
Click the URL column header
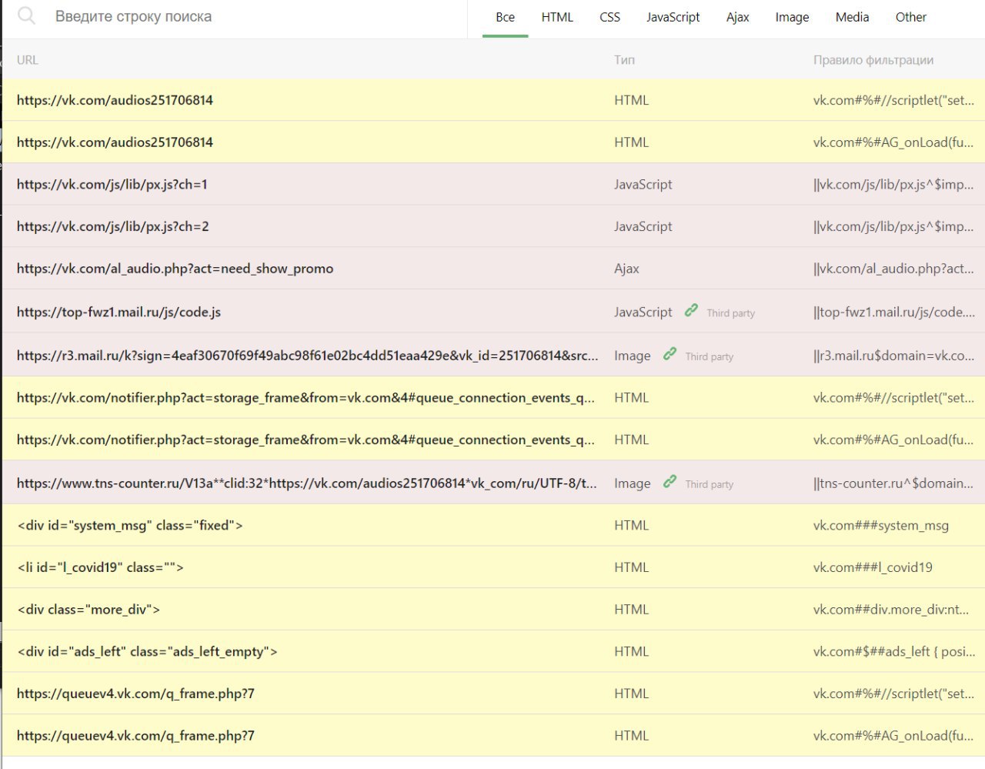27,60
